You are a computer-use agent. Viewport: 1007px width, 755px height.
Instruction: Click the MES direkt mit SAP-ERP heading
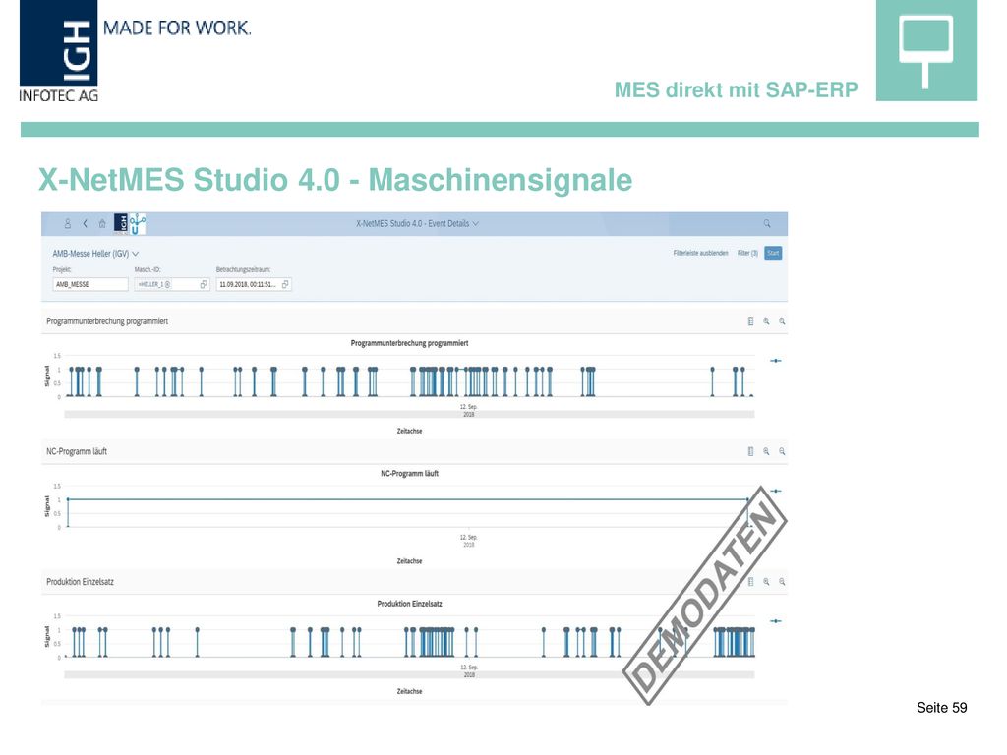[x=736, y=89]
